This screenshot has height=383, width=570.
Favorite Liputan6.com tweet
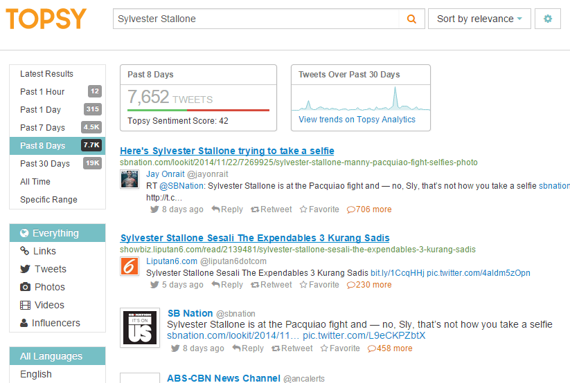pos(319,285)
